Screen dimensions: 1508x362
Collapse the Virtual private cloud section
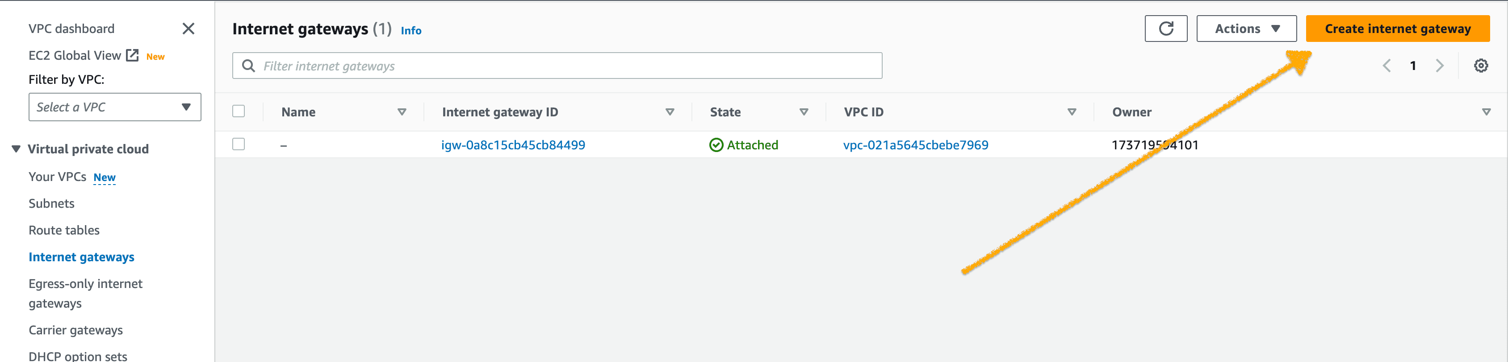(x=16, y=149)
